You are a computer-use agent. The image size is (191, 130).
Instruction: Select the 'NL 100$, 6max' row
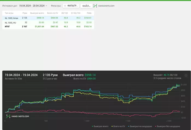pyautogui.click(x=48, y=18)
